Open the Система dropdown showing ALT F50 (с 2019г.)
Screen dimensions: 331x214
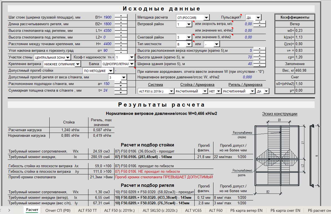[171, 91]
